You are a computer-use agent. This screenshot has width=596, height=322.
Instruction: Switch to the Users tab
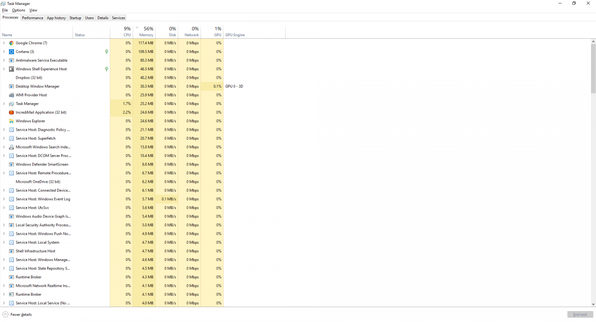[x=89, y=18]
